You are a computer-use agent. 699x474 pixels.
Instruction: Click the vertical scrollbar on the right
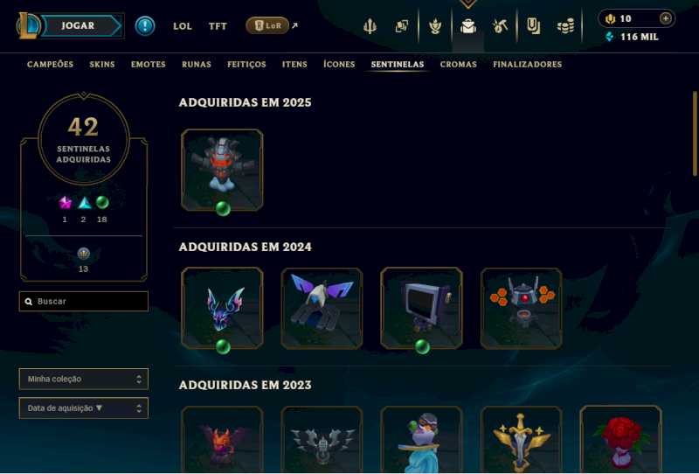click(x=695, y=134)
